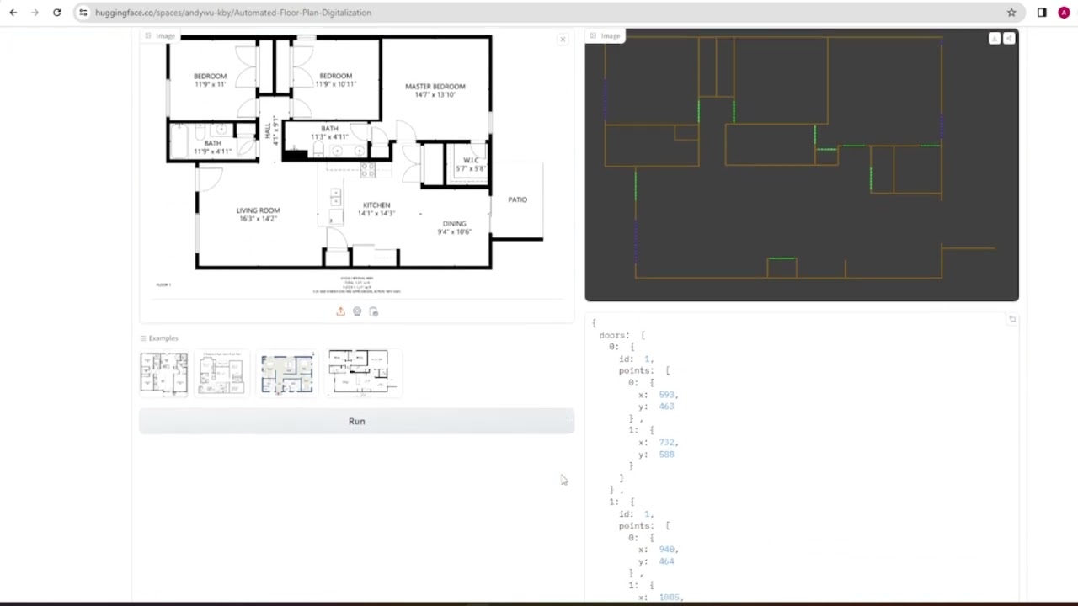Click the paste from clipboard icon
The image size is (1078, 606).
(374, 311)
